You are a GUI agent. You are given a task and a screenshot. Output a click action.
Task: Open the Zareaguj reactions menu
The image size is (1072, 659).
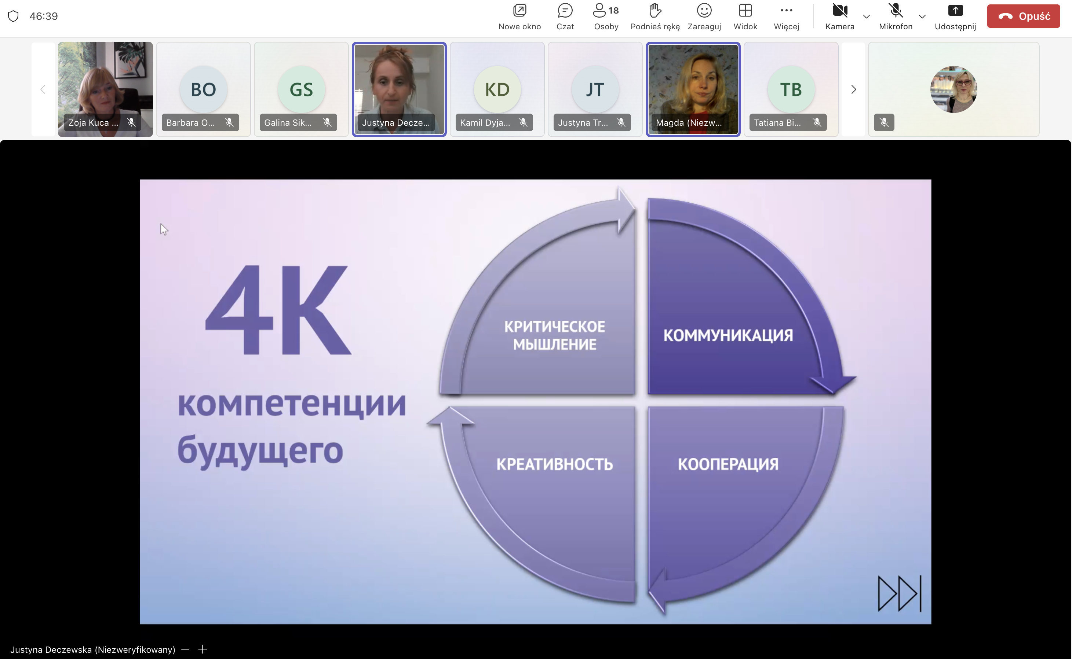click(x=704, y=11)
